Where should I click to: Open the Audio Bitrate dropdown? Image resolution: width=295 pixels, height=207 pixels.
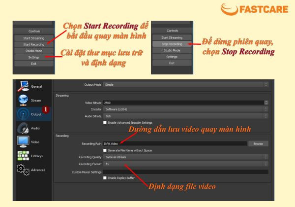(x=185, y=116)
